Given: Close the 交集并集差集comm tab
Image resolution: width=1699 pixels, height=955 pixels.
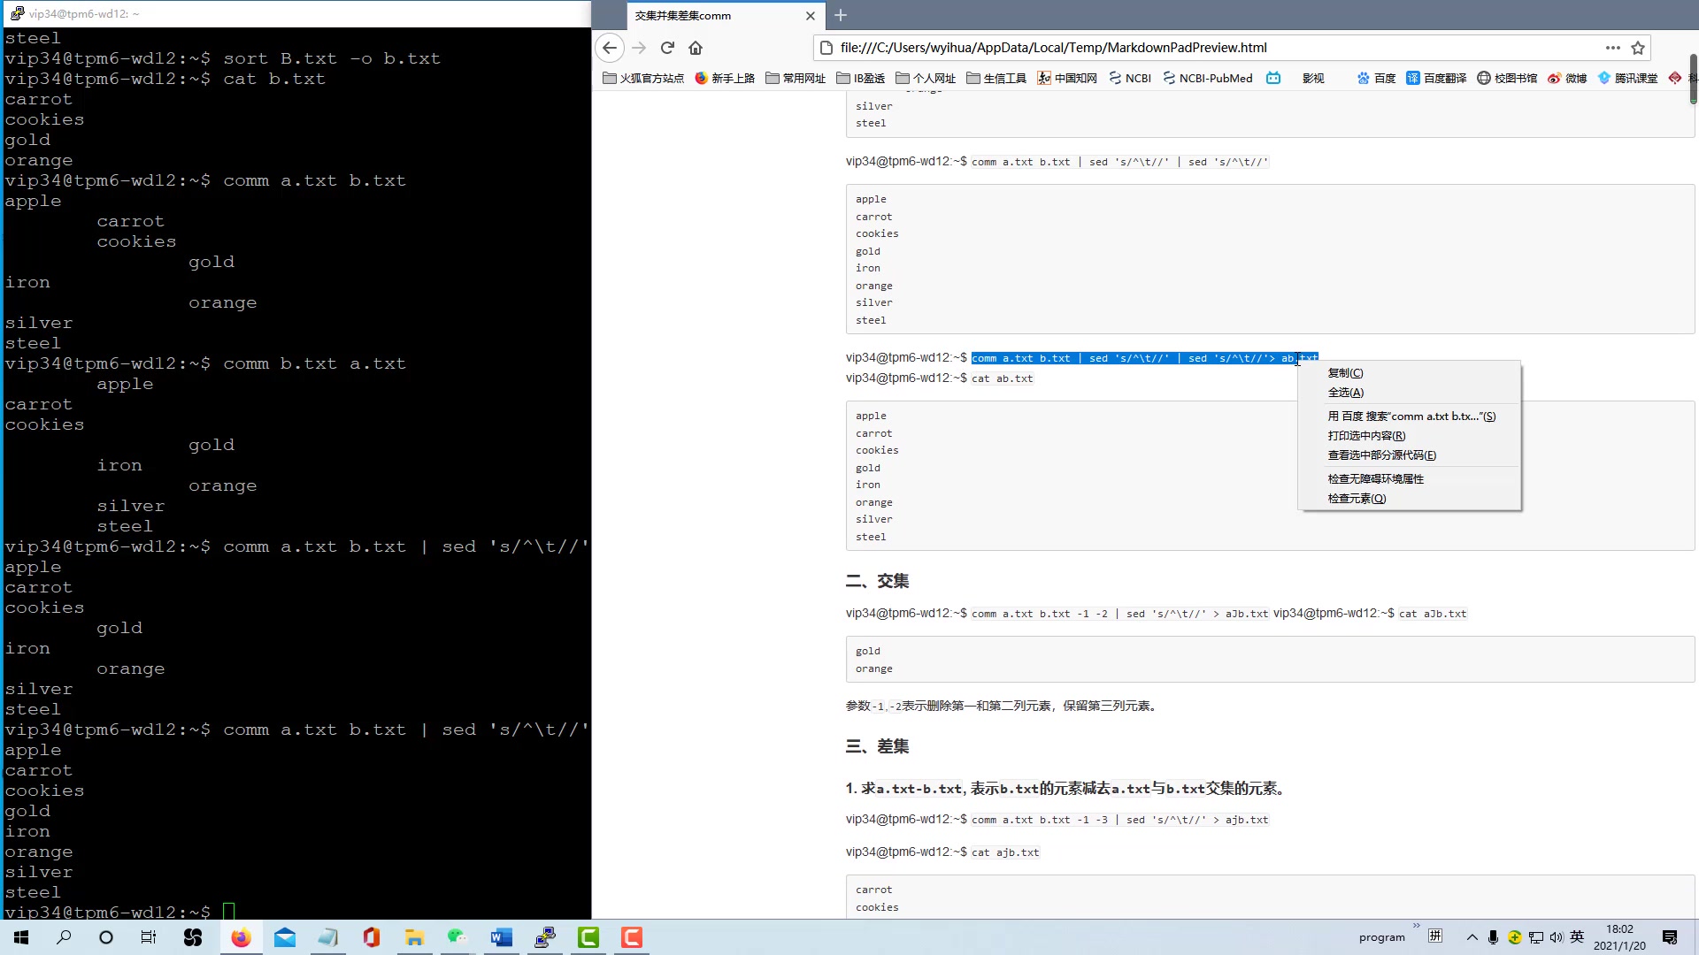Looking at the screenshot, I should click(x=810, y=15).
